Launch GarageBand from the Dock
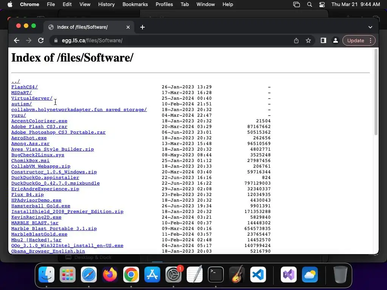 tap(237, 275)
